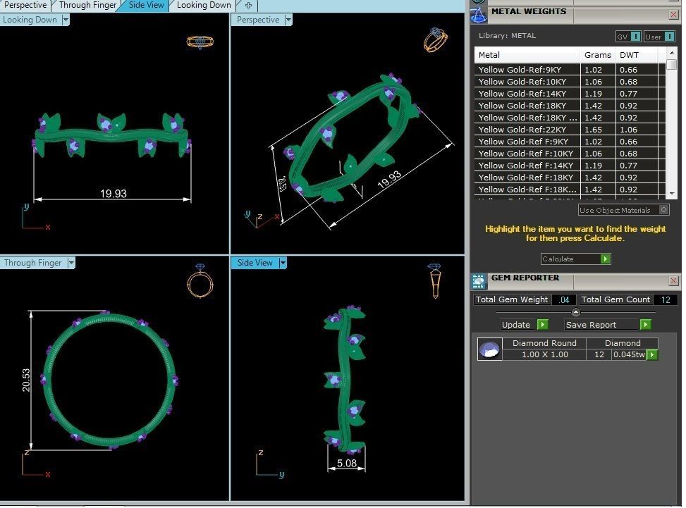Click the round diamond gem thumbnail

coord(489,349)
